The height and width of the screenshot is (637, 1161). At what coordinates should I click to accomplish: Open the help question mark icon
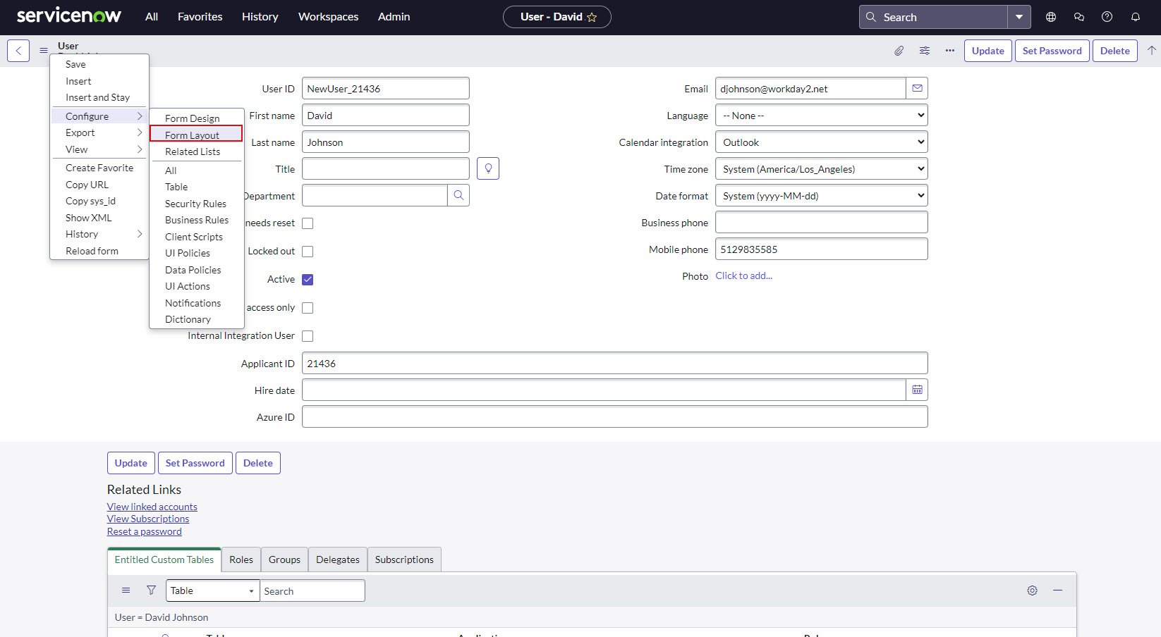click(1107, 17)
